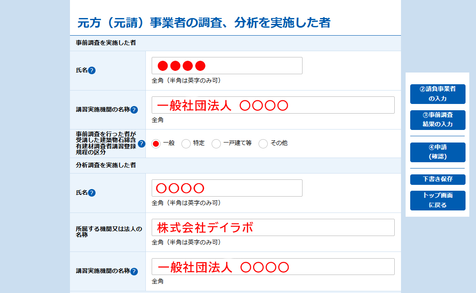Click help icon beside analysis-survey 氏名 label
Image resolution: width=476 pixels, height=293 pixels.
click(x=92, y=193)
